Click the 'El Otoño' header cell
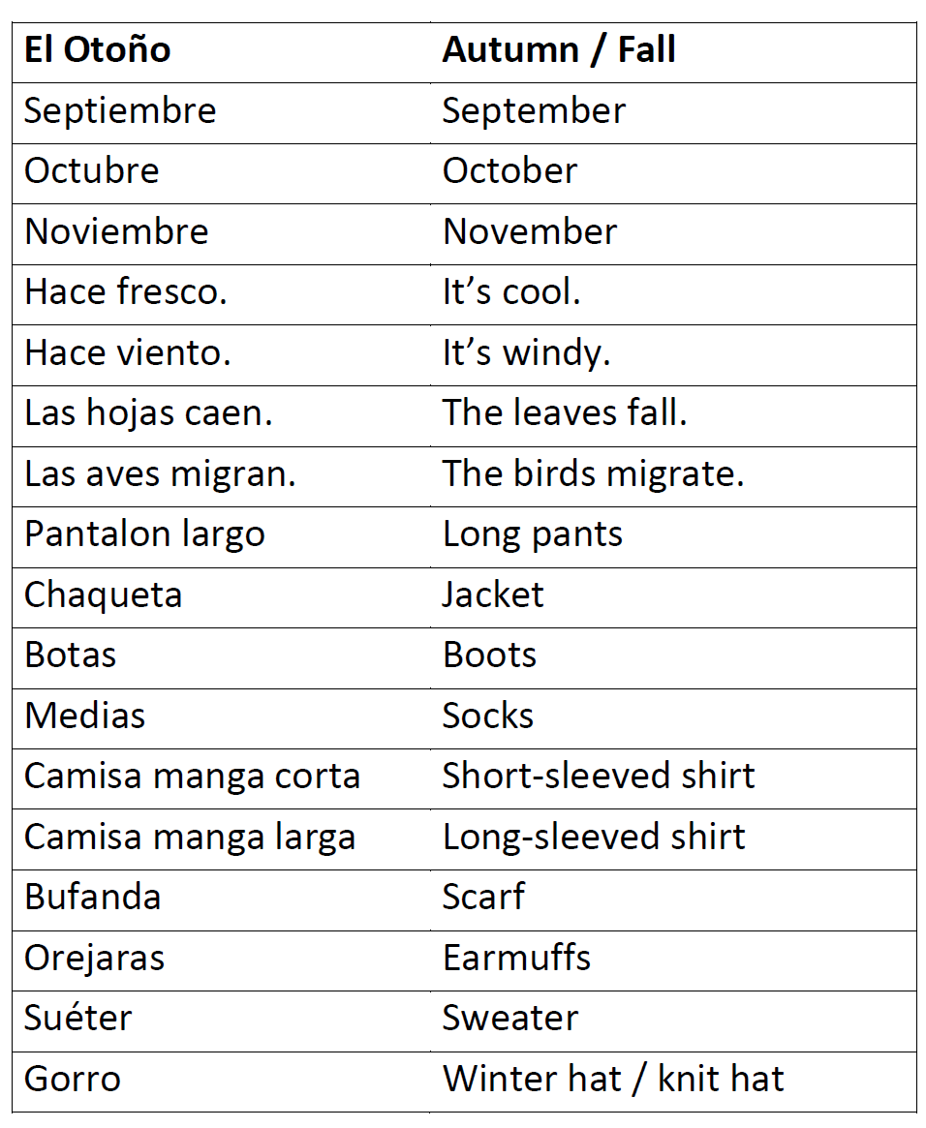926x1128 pixels. pyautogui.click(x=98, y=50)
